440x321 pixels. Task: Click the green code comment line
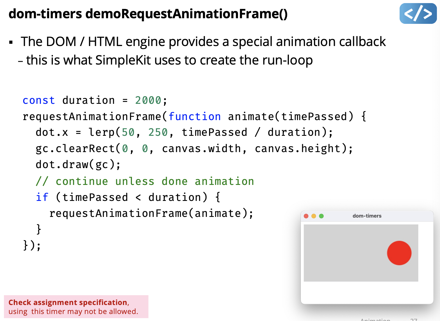[145, 181]
